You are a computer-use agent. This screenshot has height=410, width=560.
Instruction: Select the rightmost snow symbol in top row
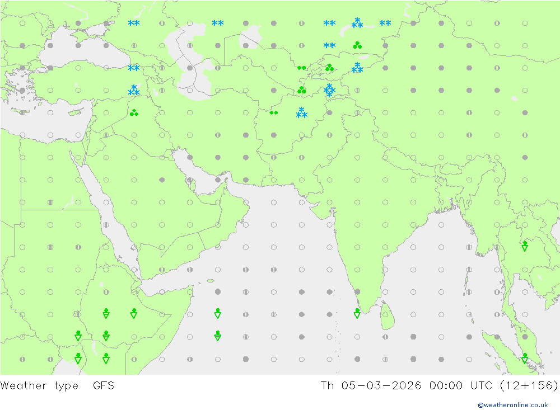(385, 23)
